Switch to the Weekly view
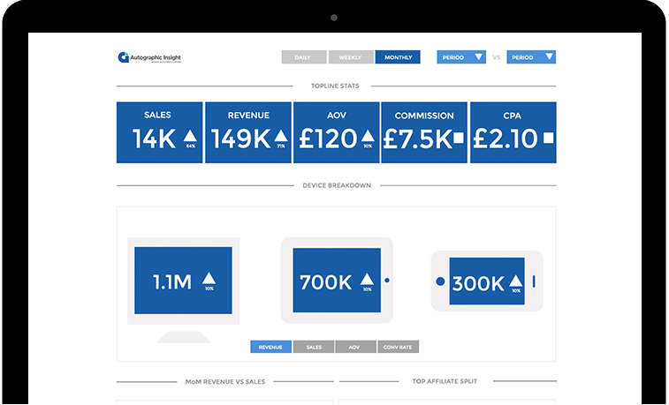 [351, 57]
